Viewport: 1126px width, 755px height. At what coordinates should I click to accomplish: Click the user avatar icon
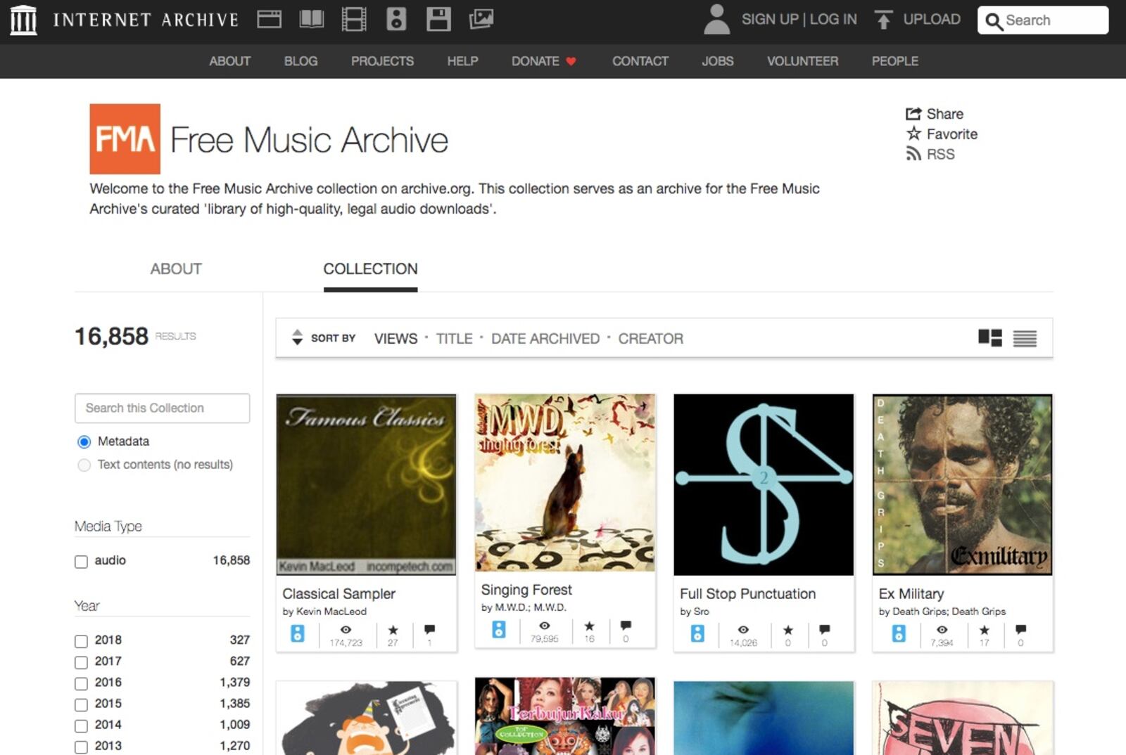click(716, 20)
